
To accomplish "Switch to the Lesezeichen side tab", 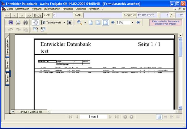I will pyautogui.click(x=7, y=47).
